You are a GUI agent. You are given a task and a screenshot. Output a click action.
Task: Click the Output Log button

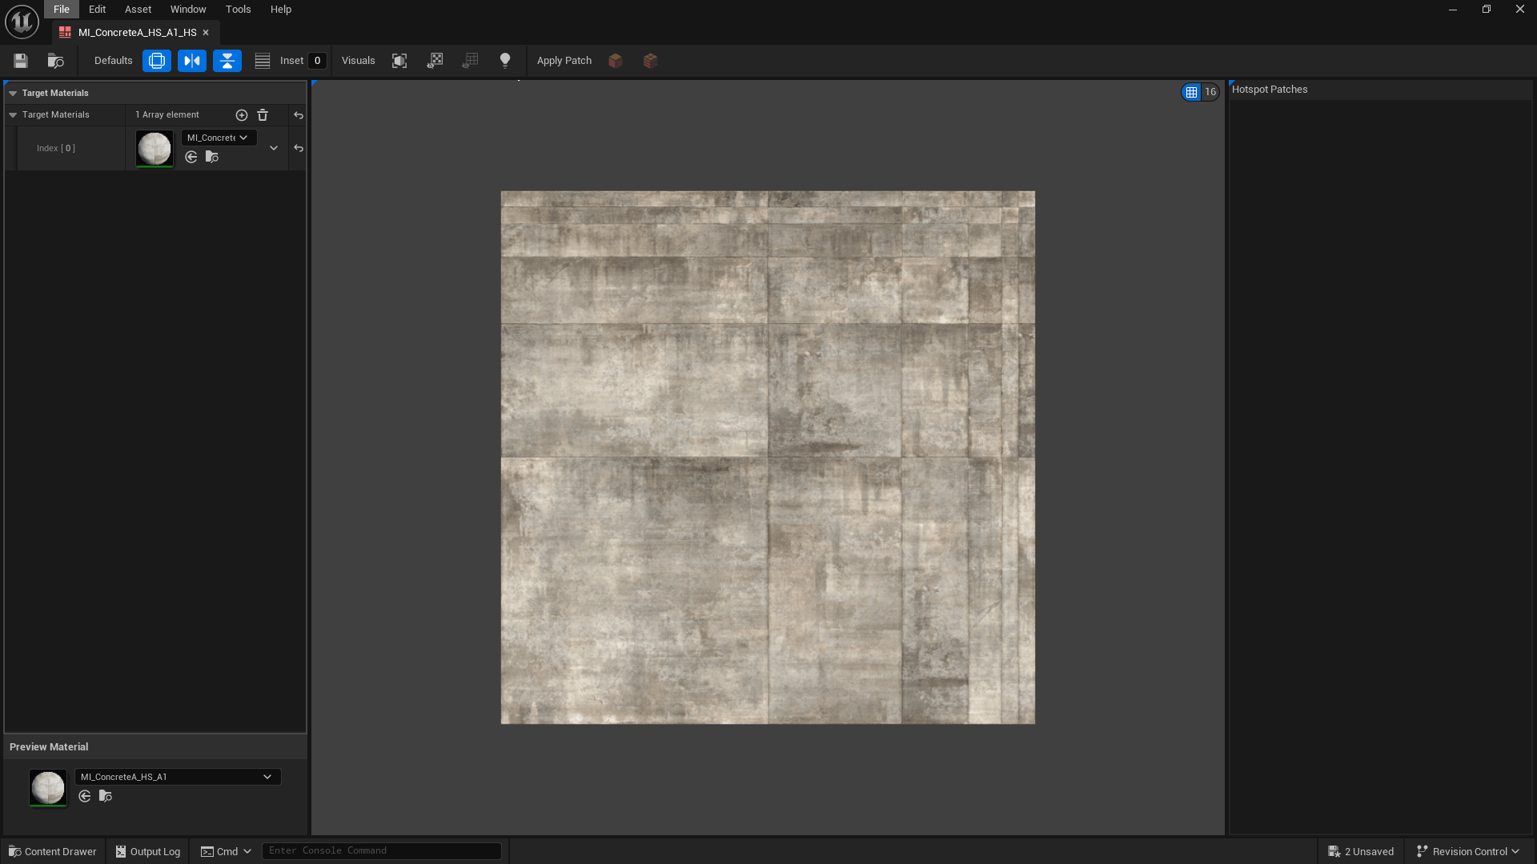148,851
